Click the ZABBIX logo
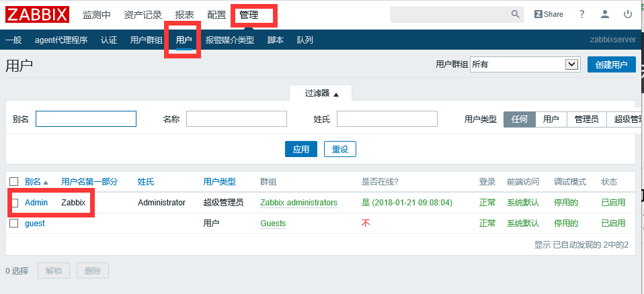This screenshot has width=644, height=294. click(37, 15)
